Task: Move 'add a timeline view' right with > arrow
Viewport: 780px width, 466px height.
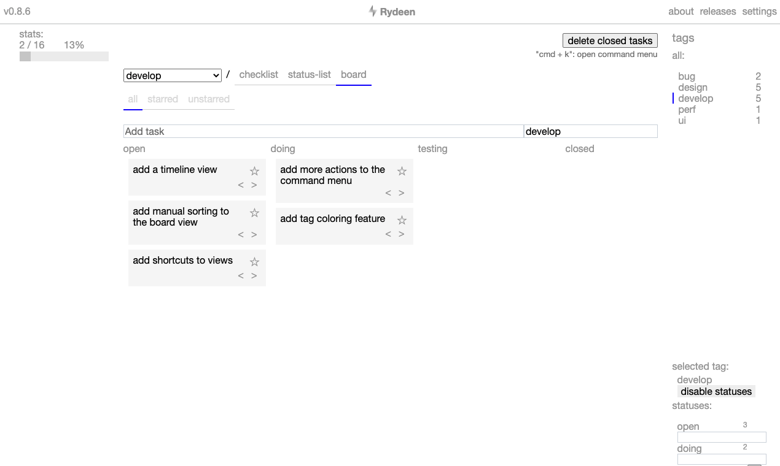Action: 254,185
